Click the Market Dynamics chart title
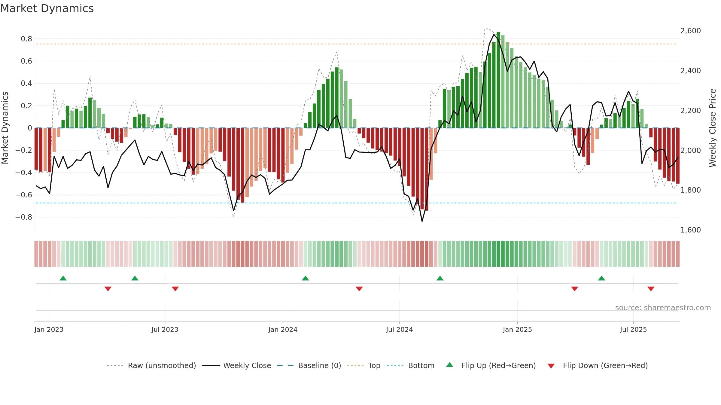Viewport: 721px width, 405px height. point(47,8)
